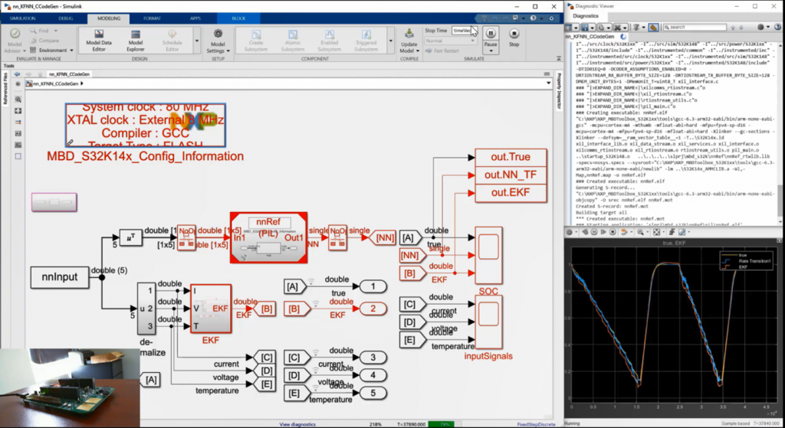The width and height of the screenshot is (785, 428).
Task: Open Model Advisor
Action: coord(15,41)
